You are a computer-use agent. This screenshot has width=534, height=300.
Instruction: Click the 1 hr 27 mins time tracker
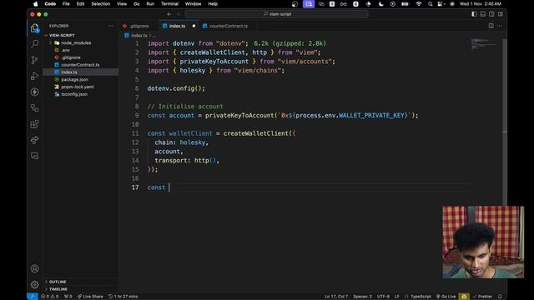coord(123,297)
